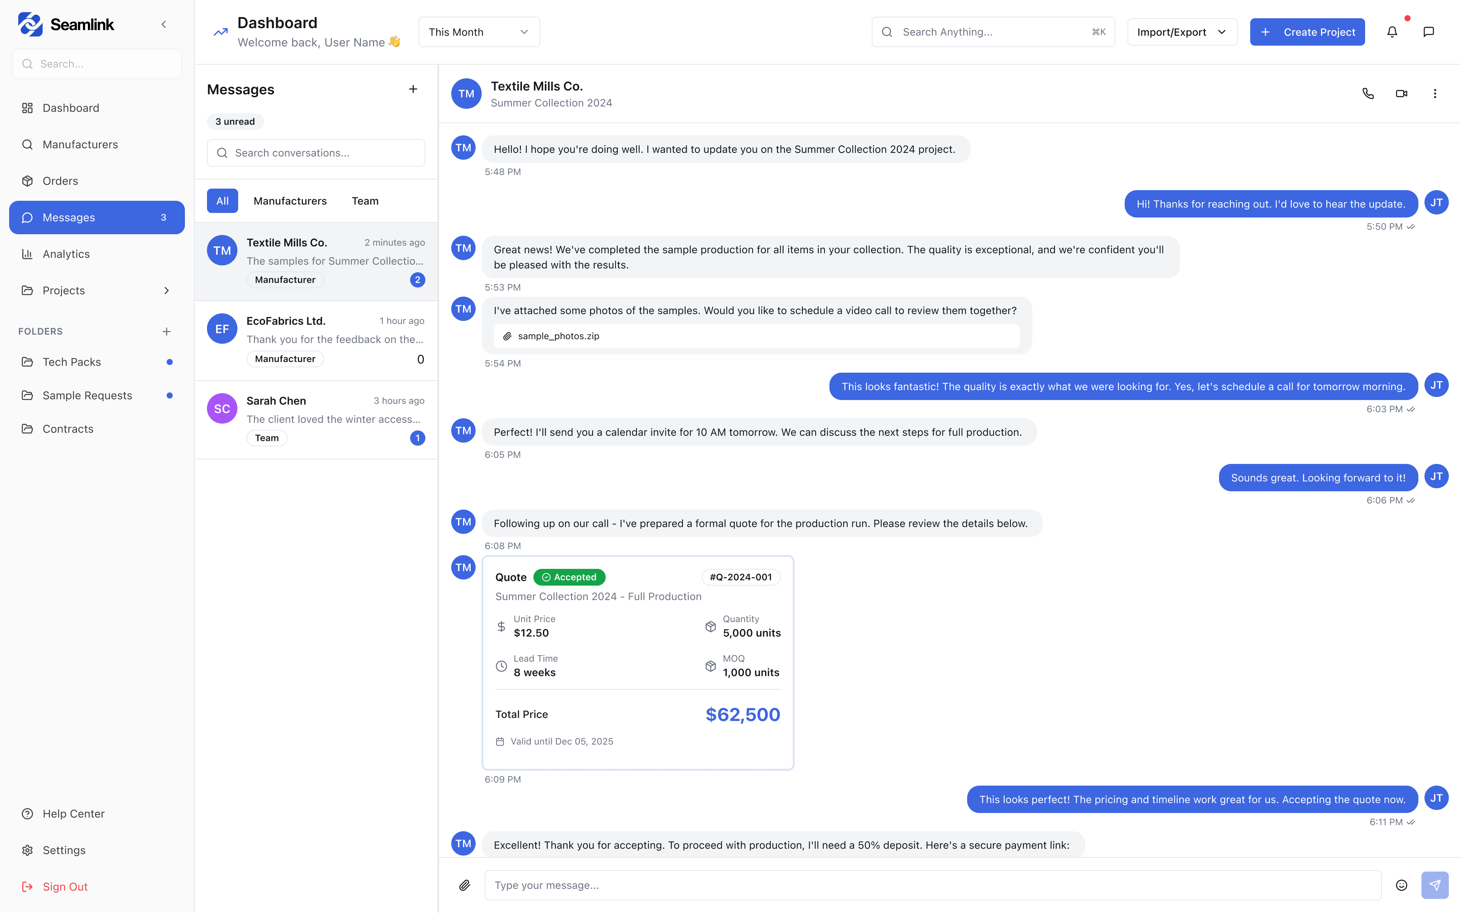Start a video call in chat header
The image size is (1461, 913).
tap(1401, 94)
